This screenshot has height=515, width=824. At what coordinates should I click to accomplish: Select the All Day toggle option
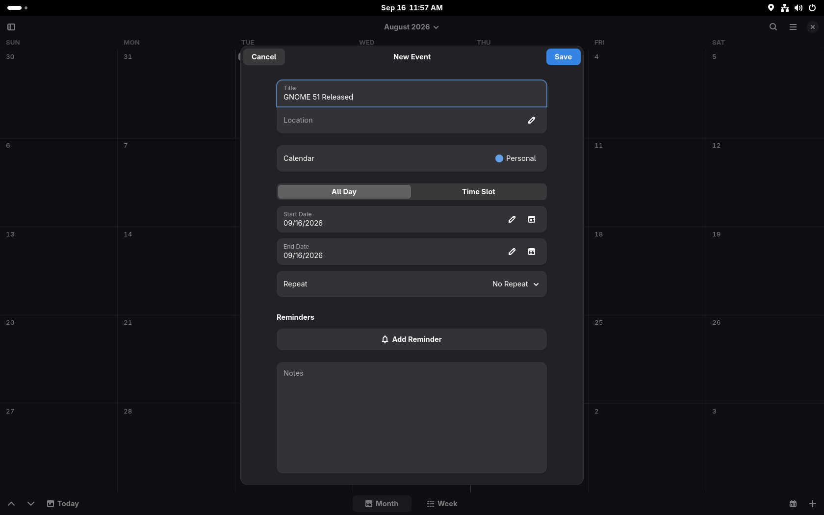[x=344, y=192]
